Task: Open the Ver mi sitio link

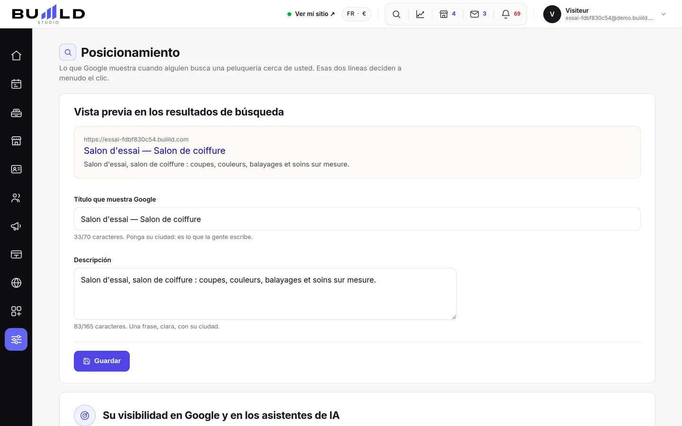Action: (311, 14)
